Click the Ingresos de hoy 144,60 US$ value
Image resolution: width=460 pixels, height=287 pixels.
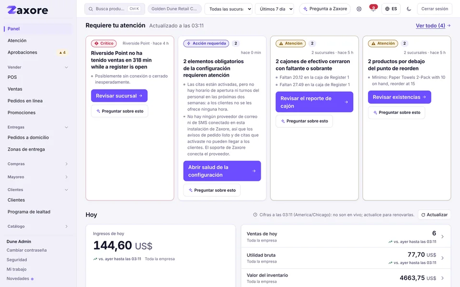[123, 246]
